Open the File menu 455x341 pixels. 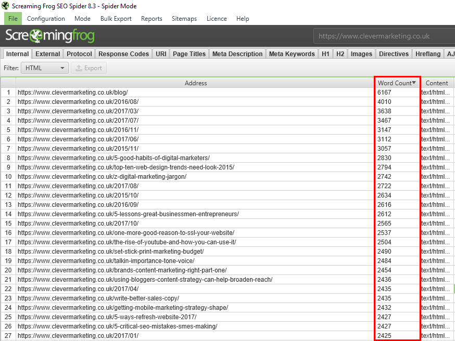13,19
